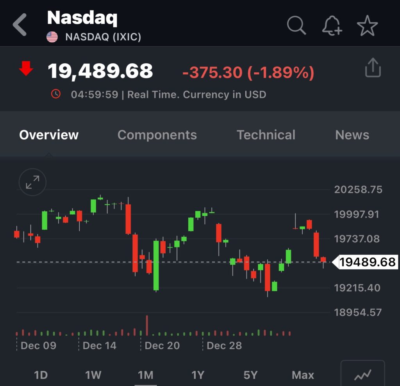The image size is (400, 386).
Task: Select the Overview tab
Action: pos(49,135)
